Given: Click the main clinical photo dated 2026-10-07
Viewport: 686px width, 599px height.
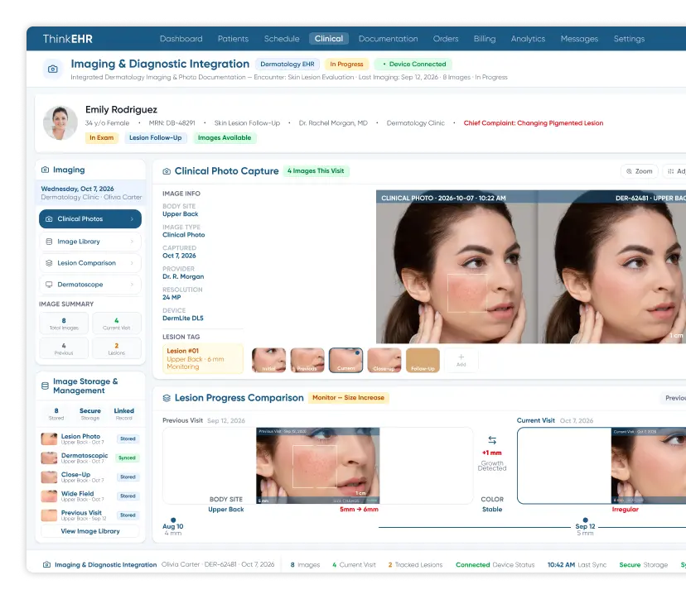Looking at the screenshot, I should click(x=457, y=266).
